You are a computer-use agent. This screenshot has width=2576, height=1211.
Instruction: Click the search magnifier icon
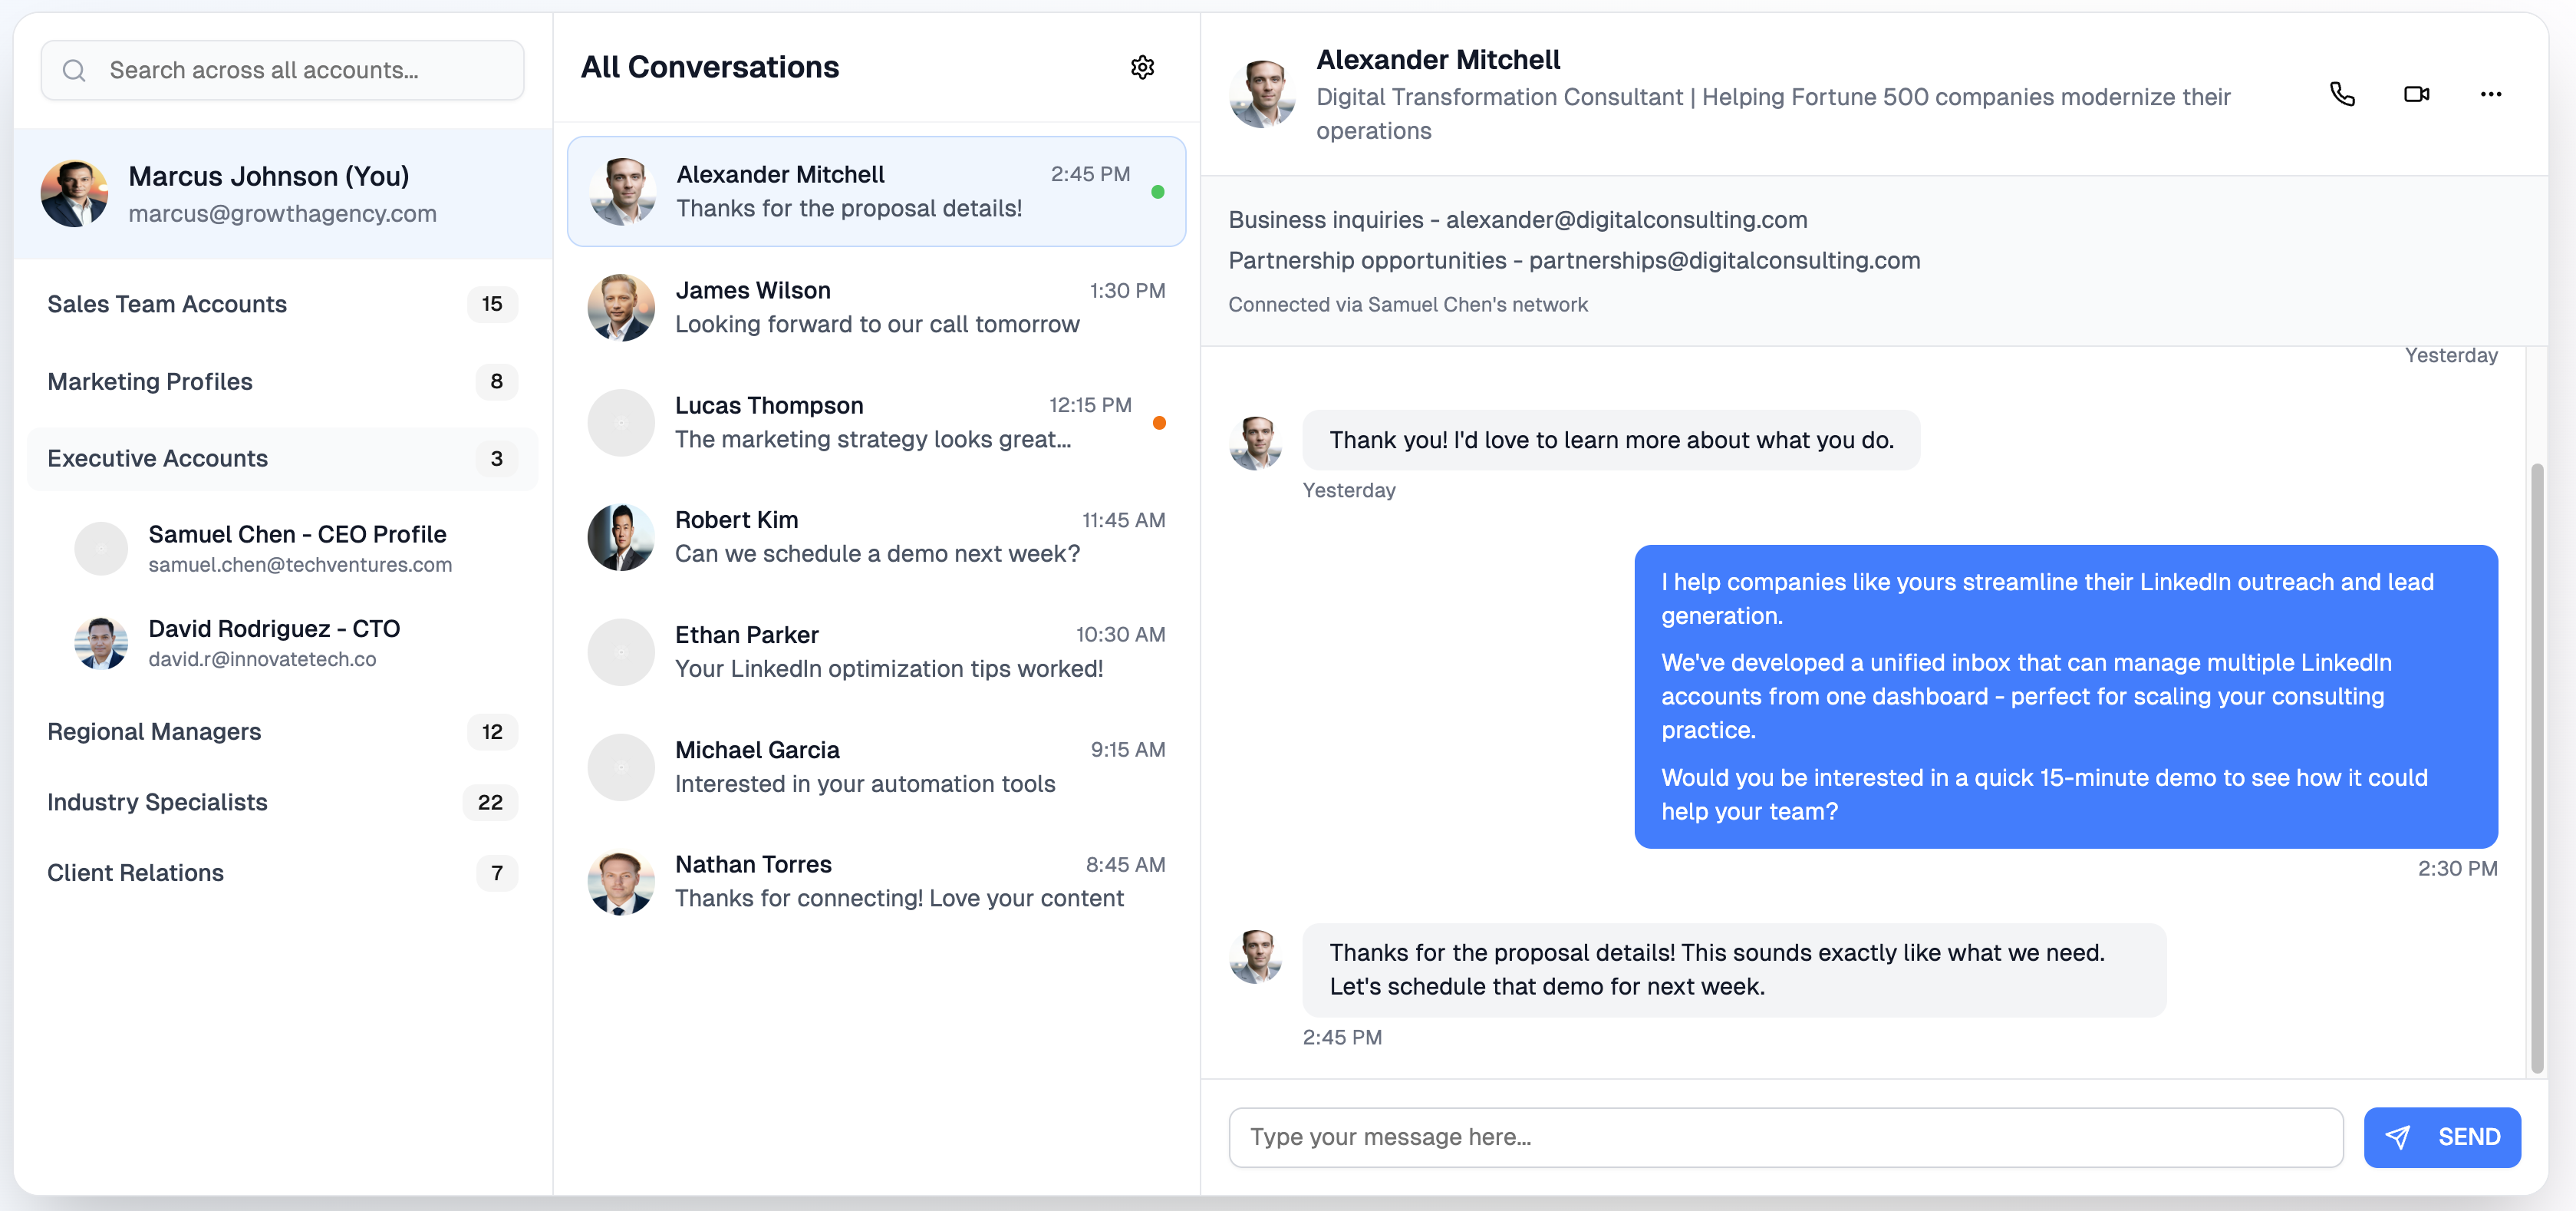pos(74,70)
